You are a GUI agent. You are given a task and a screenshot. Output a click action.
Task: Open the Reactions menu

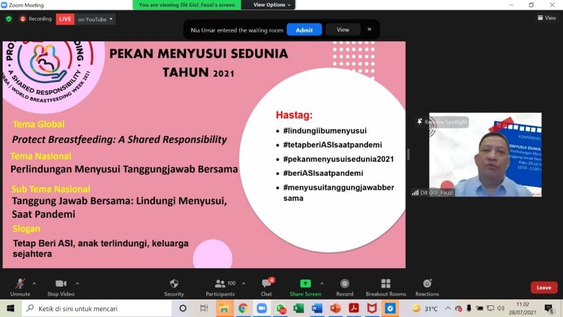(x=427, y=287)
